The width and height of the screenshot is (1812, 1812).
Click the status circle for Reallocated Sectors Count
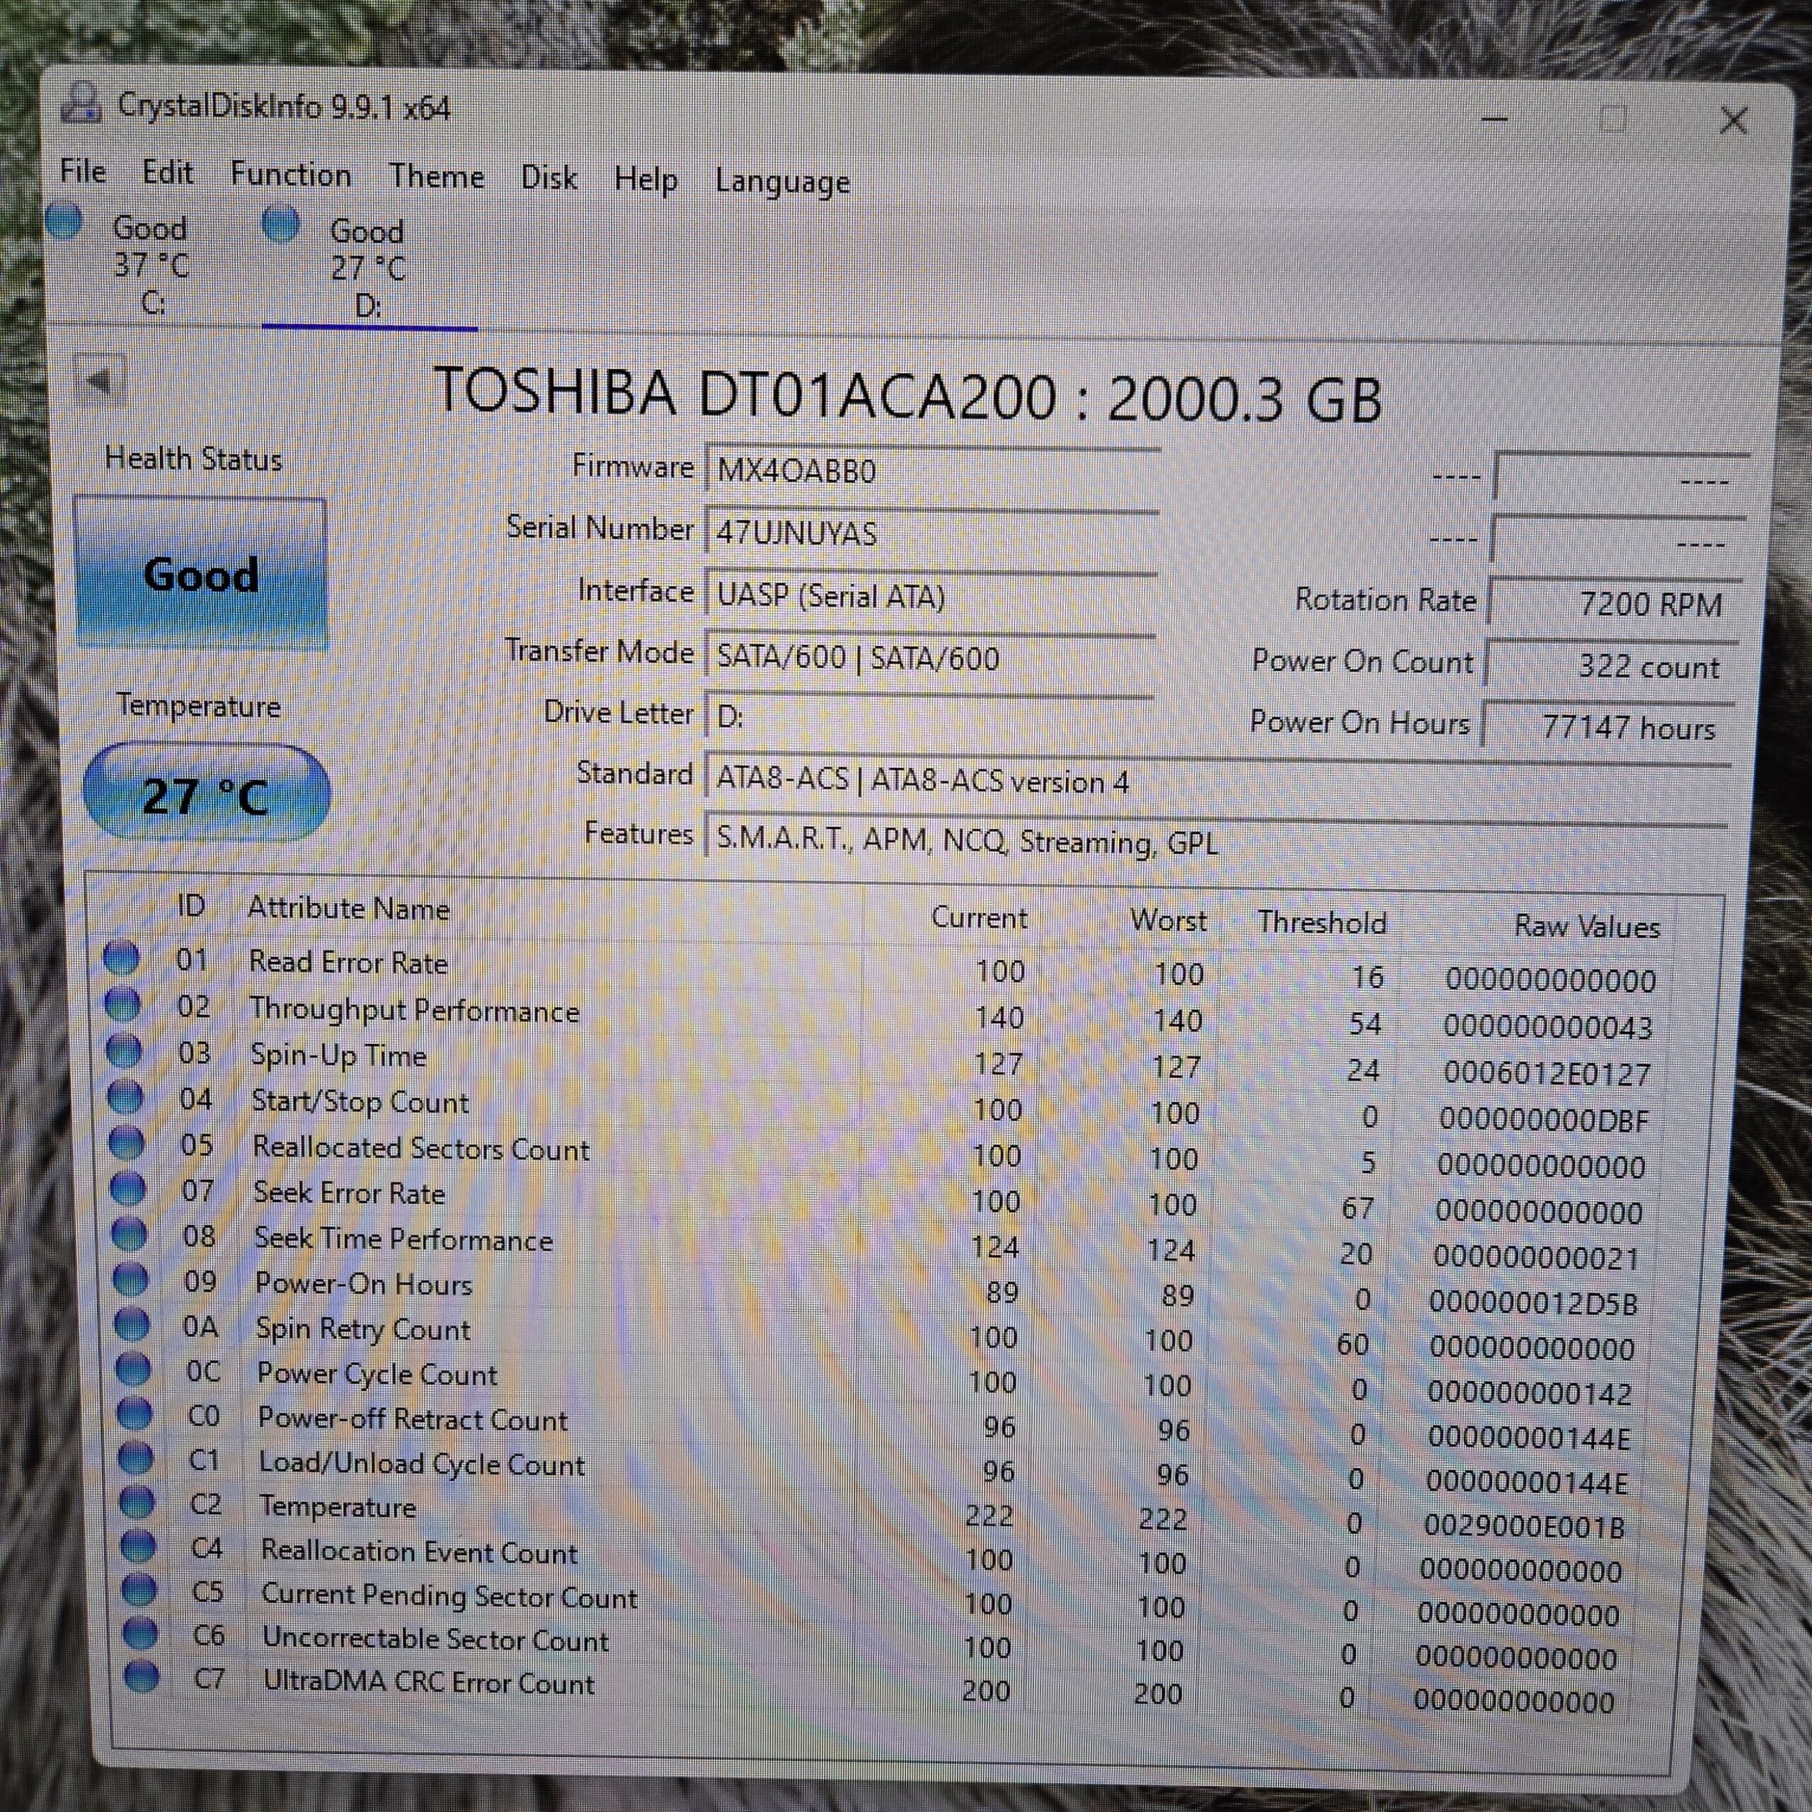[x=127, y=1143]
